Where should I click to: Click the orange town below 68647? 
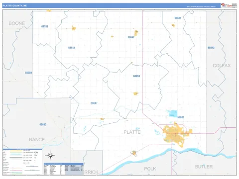(102, 119)
